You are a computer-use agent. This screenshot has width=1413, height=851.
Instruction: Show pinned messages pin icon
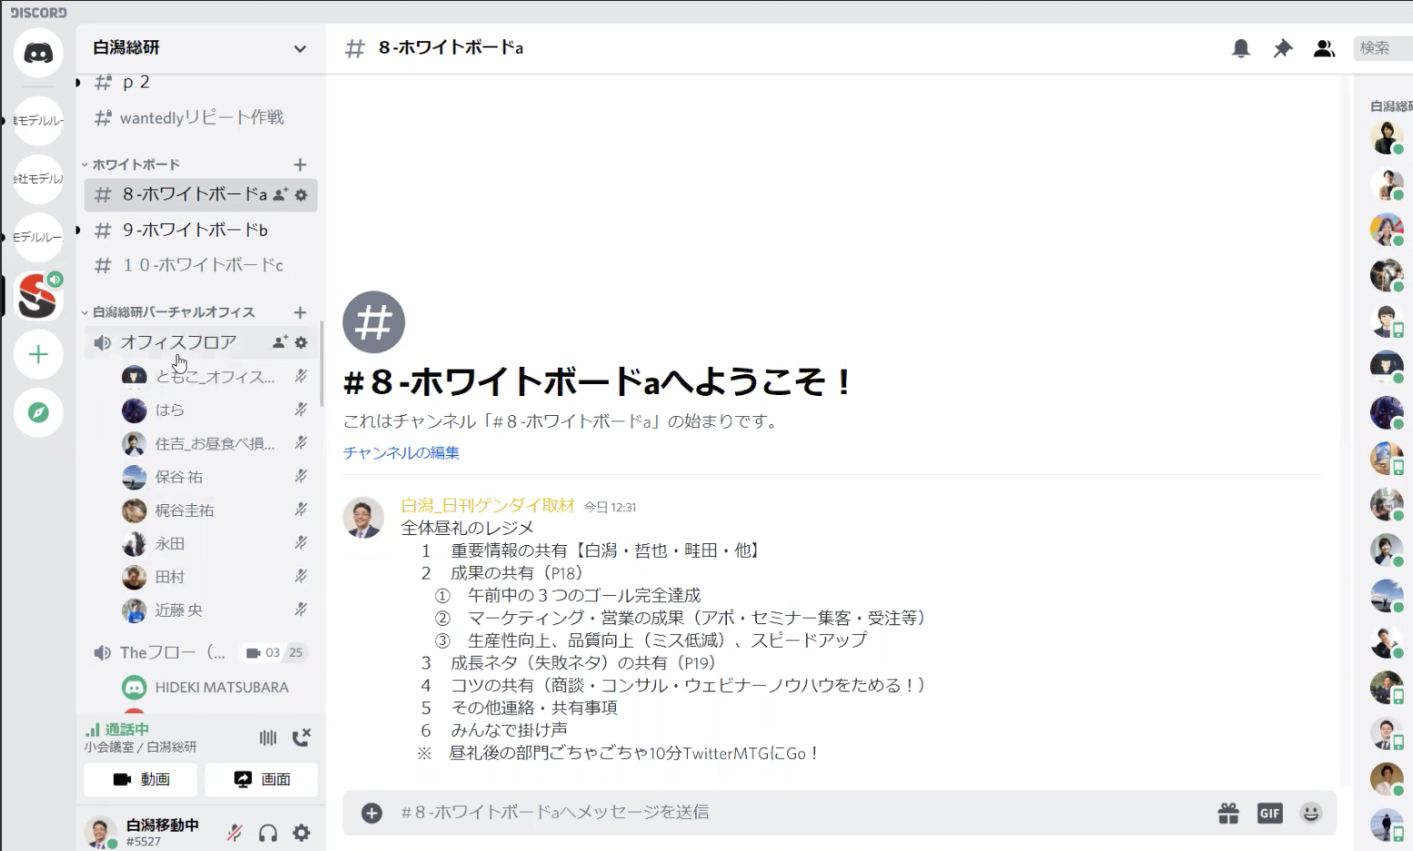point(1282,48)
